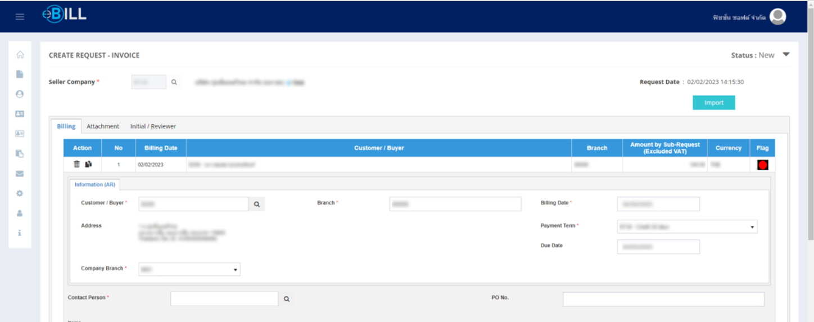Delete billing row 1 with trash icon
Screen dimensions: 814x322
(x=77, y=164)
